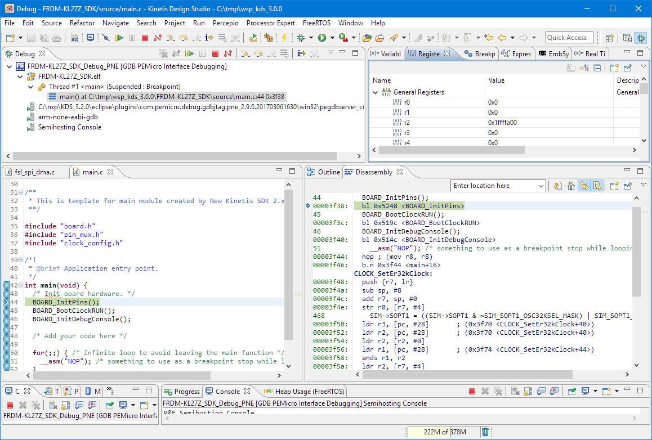Collapse the General Registers group
The image size is (652, 440).
[x=376, y=92]
